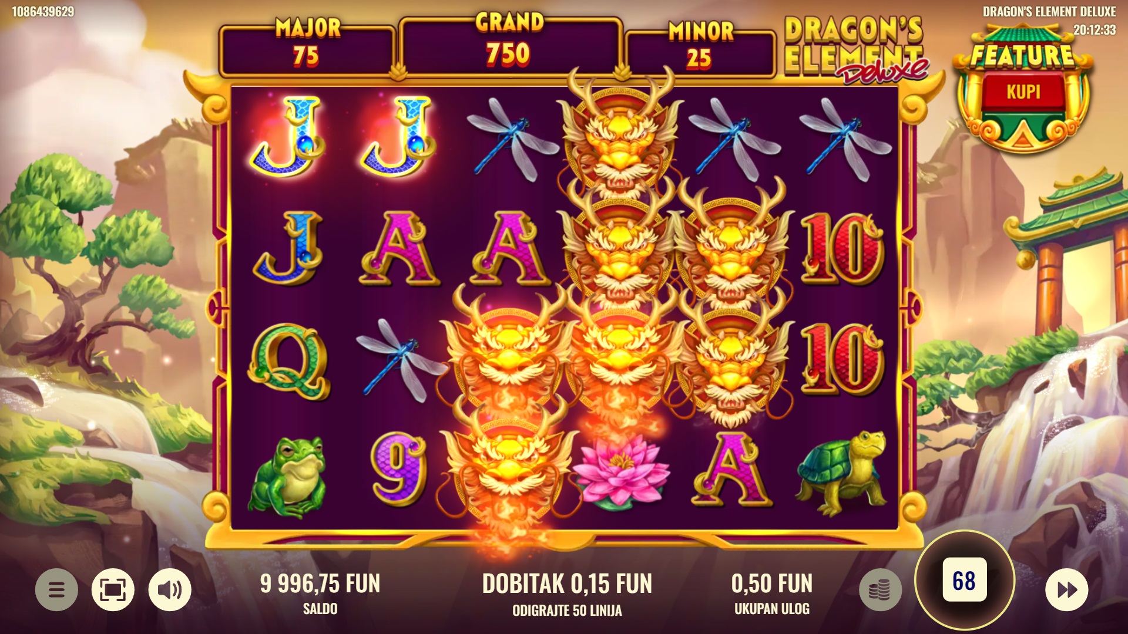Click the 0,50 FUN total bet amount
Viewport: 1128px width, 634px height.
coord(772,584)
